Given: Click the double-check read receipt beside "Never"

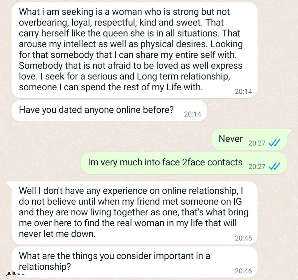Looking at the screenshot, I should 274,143.
